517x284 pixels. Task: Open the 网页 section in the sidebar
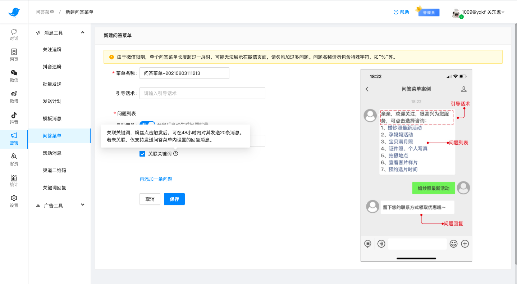14,55
